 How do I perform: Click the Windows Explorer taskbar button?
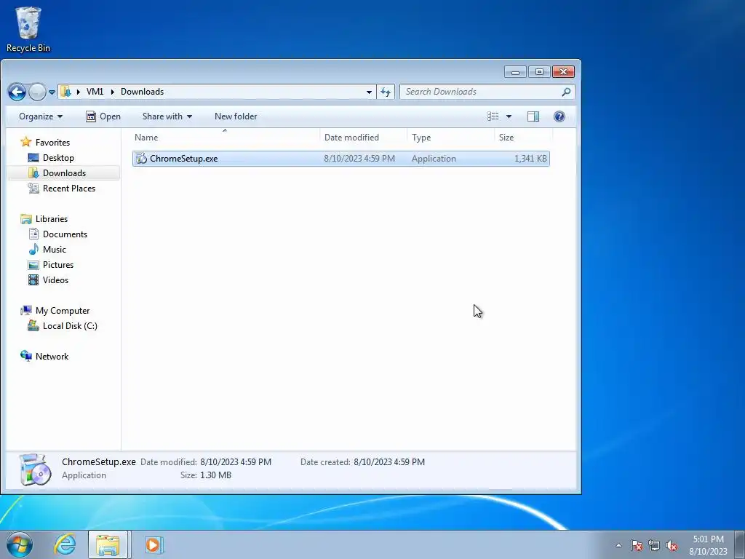pyautogui.click(x=108, y=544)
